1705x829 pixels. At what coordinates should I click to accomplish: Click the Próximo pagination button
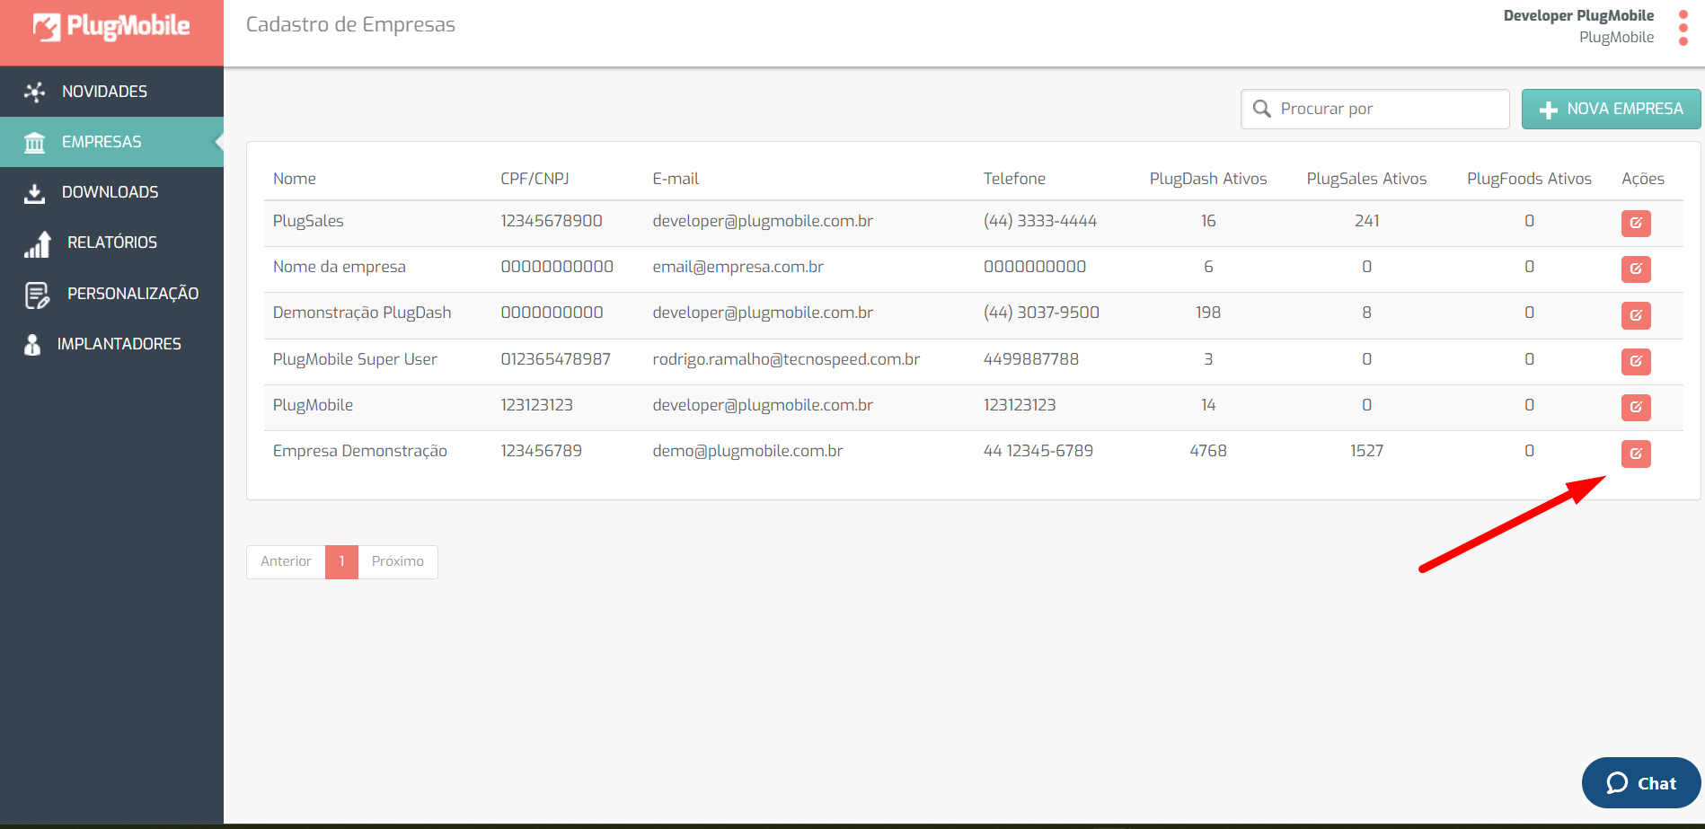point(398,561)
